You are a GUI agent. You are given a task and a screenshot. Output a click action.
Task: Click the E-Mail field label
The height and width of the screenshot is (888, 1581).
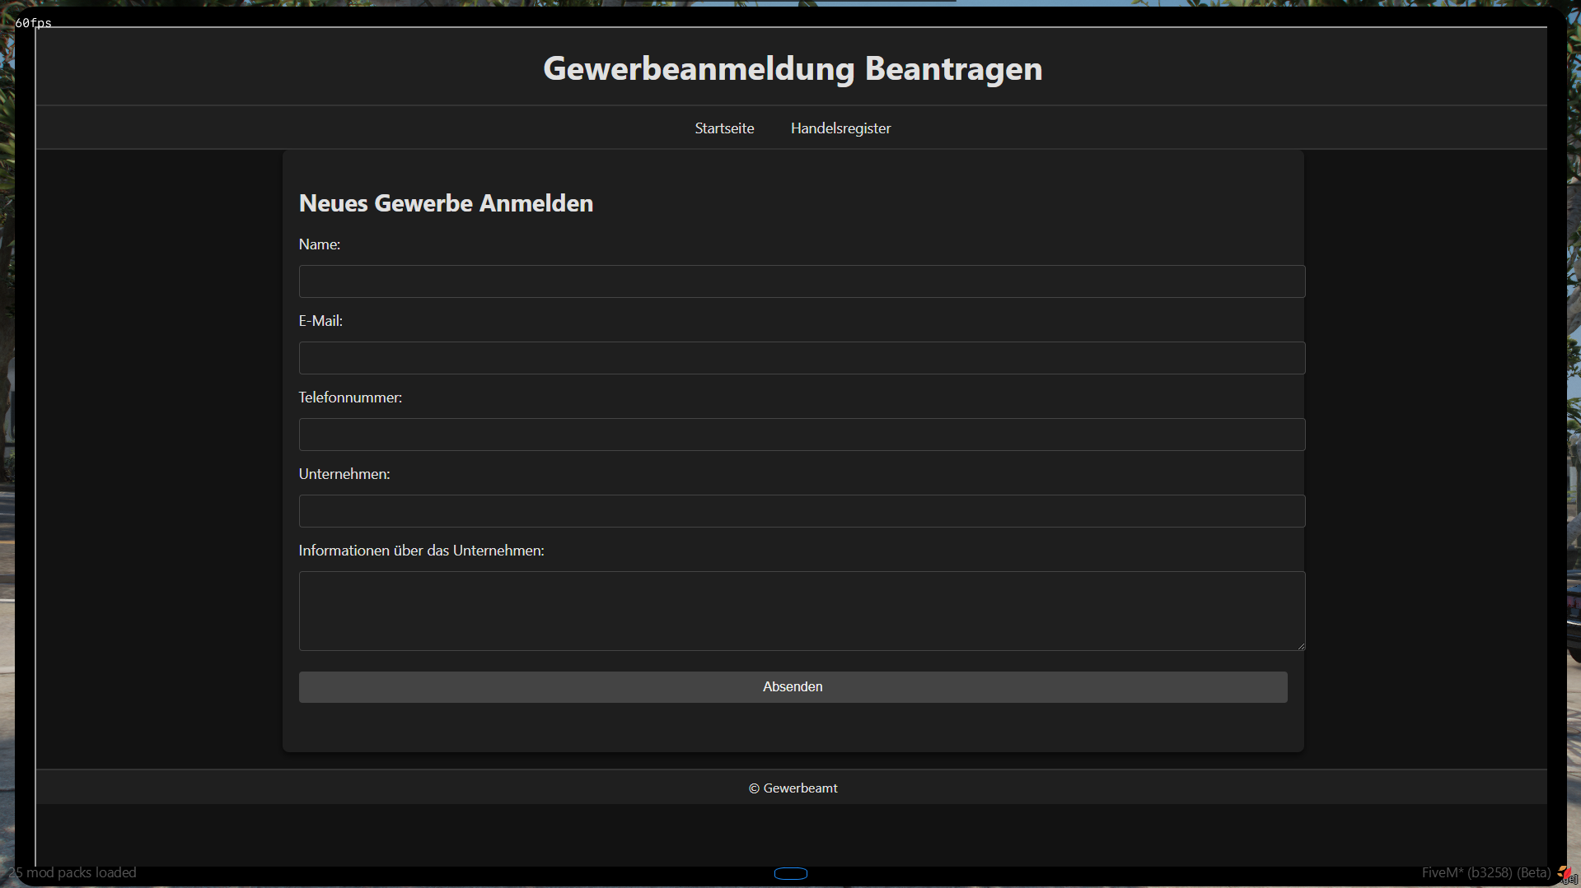point(320,321)
